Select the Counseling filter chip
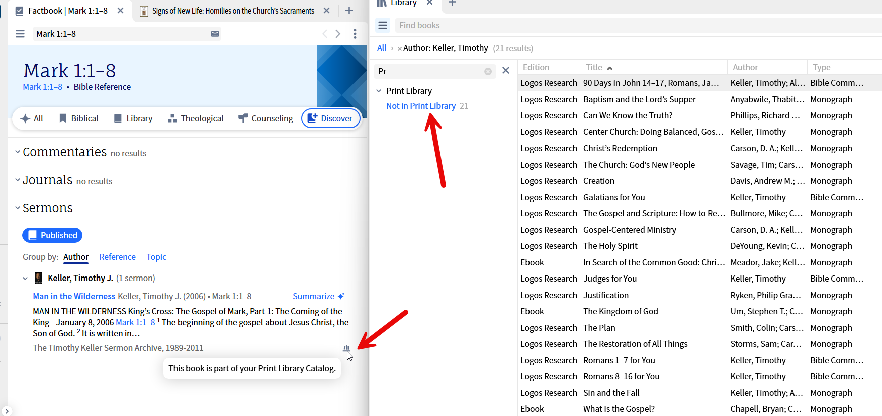Viewport: 882px width, 416px height. [x=266, y=118]
